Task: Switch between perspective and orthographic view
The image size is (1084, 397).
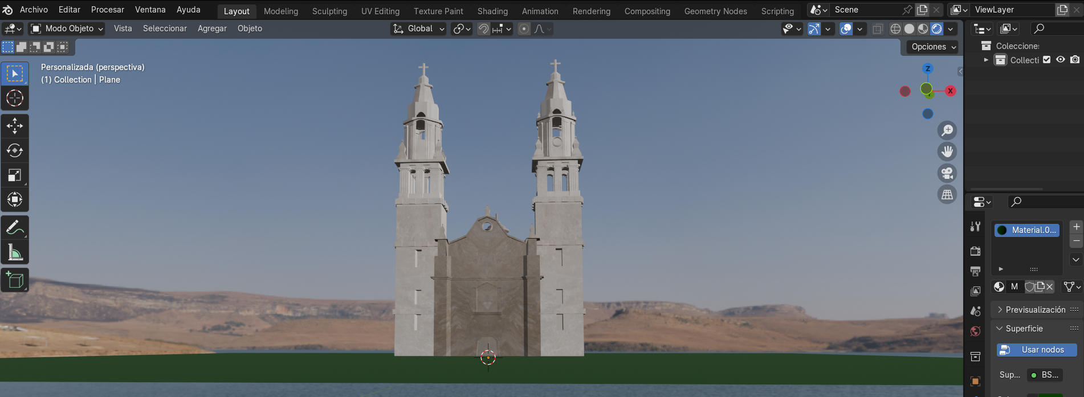Action: (947, 195)
